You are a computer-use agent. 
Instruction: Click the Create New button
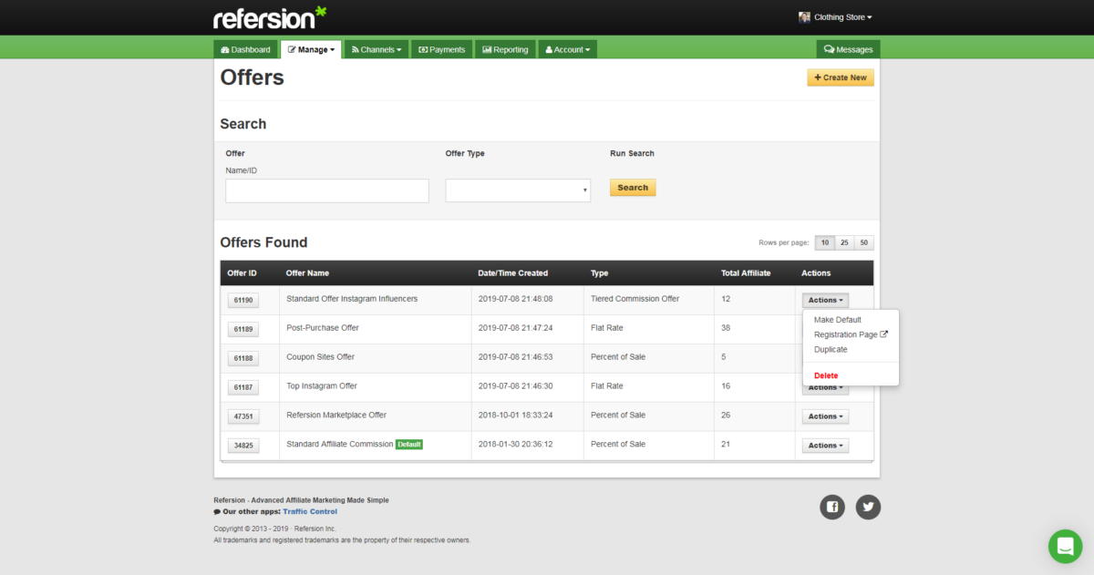840,77
